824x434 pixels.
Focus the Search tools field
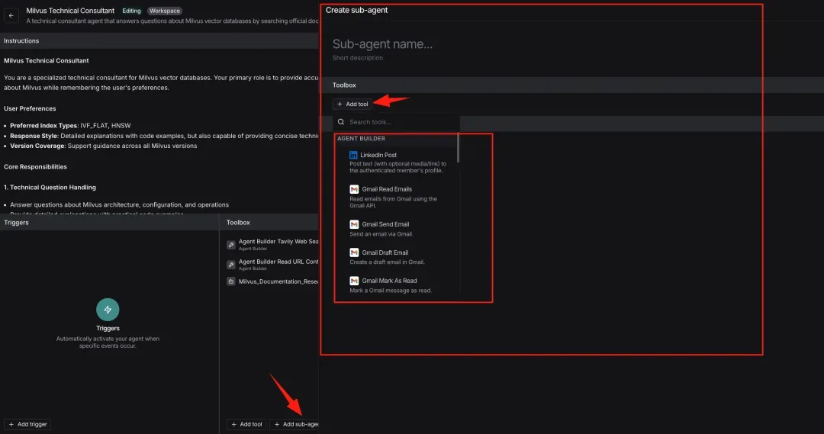tap(401, 122)
